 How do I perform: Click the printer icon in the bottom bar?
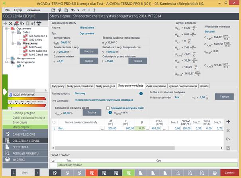pos(215,173)
